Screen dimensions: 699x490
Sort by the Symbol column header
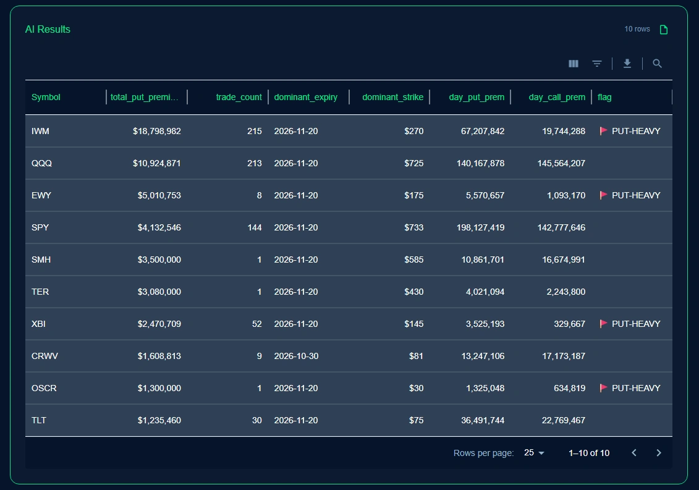pos(46,97)
